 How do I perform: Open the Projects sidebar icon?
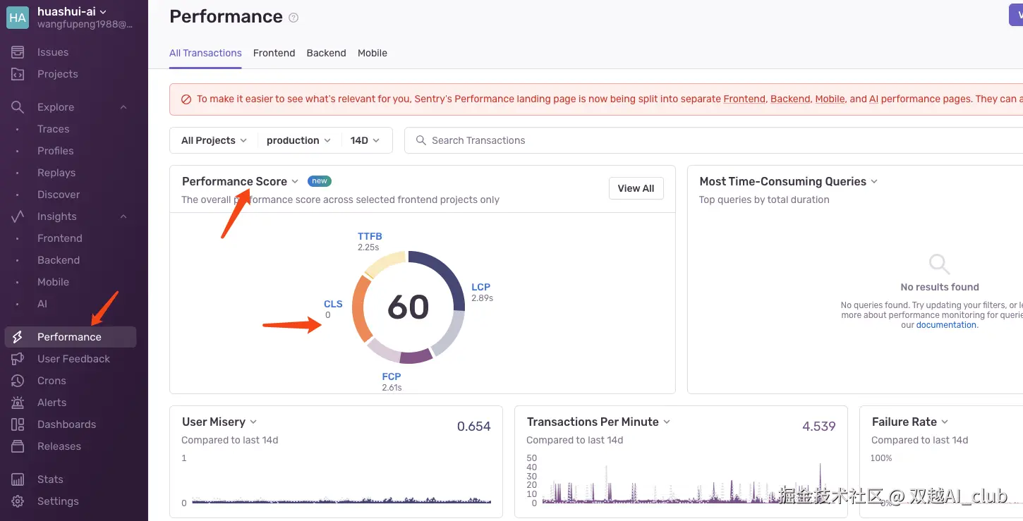pos(18,74)
